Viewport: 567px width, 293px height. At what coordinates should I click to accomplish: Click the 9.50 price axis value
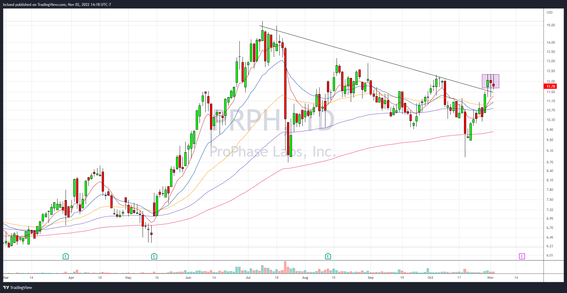(x=550, y=140)
